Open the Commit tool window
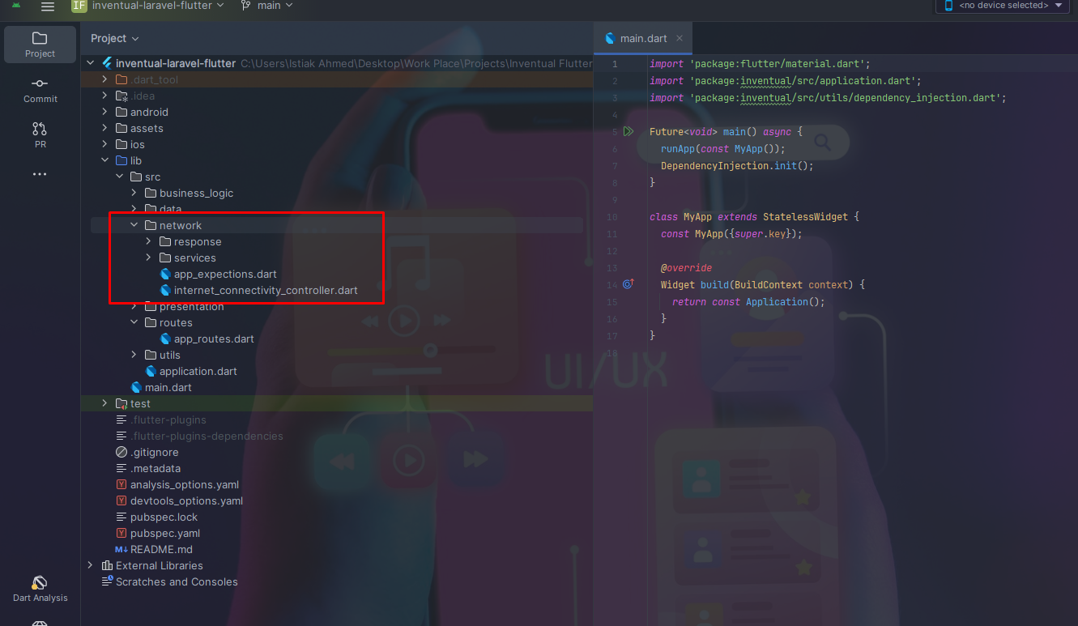The width and height of the screenshot is (1078, 626). coord(40,90)
